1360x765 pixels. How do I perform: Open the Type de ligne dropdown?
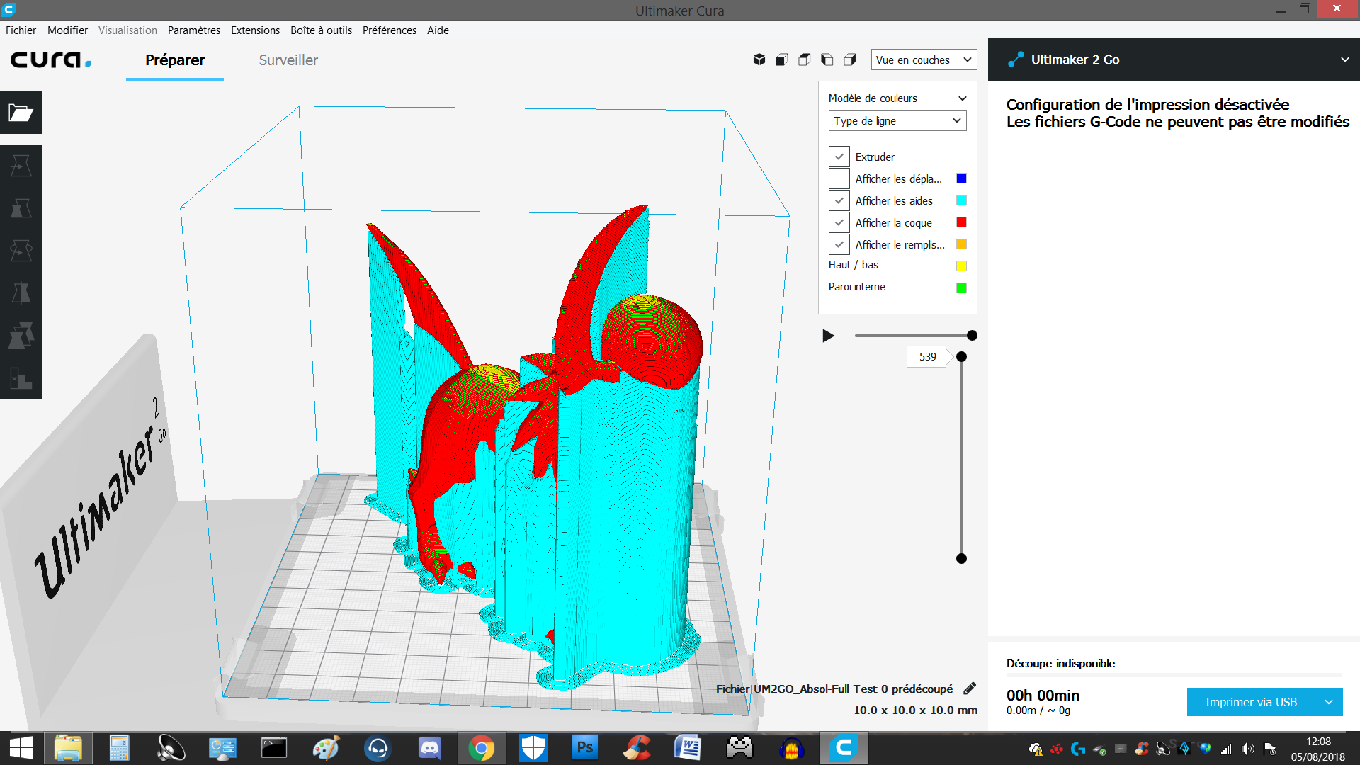coord(897,120)
